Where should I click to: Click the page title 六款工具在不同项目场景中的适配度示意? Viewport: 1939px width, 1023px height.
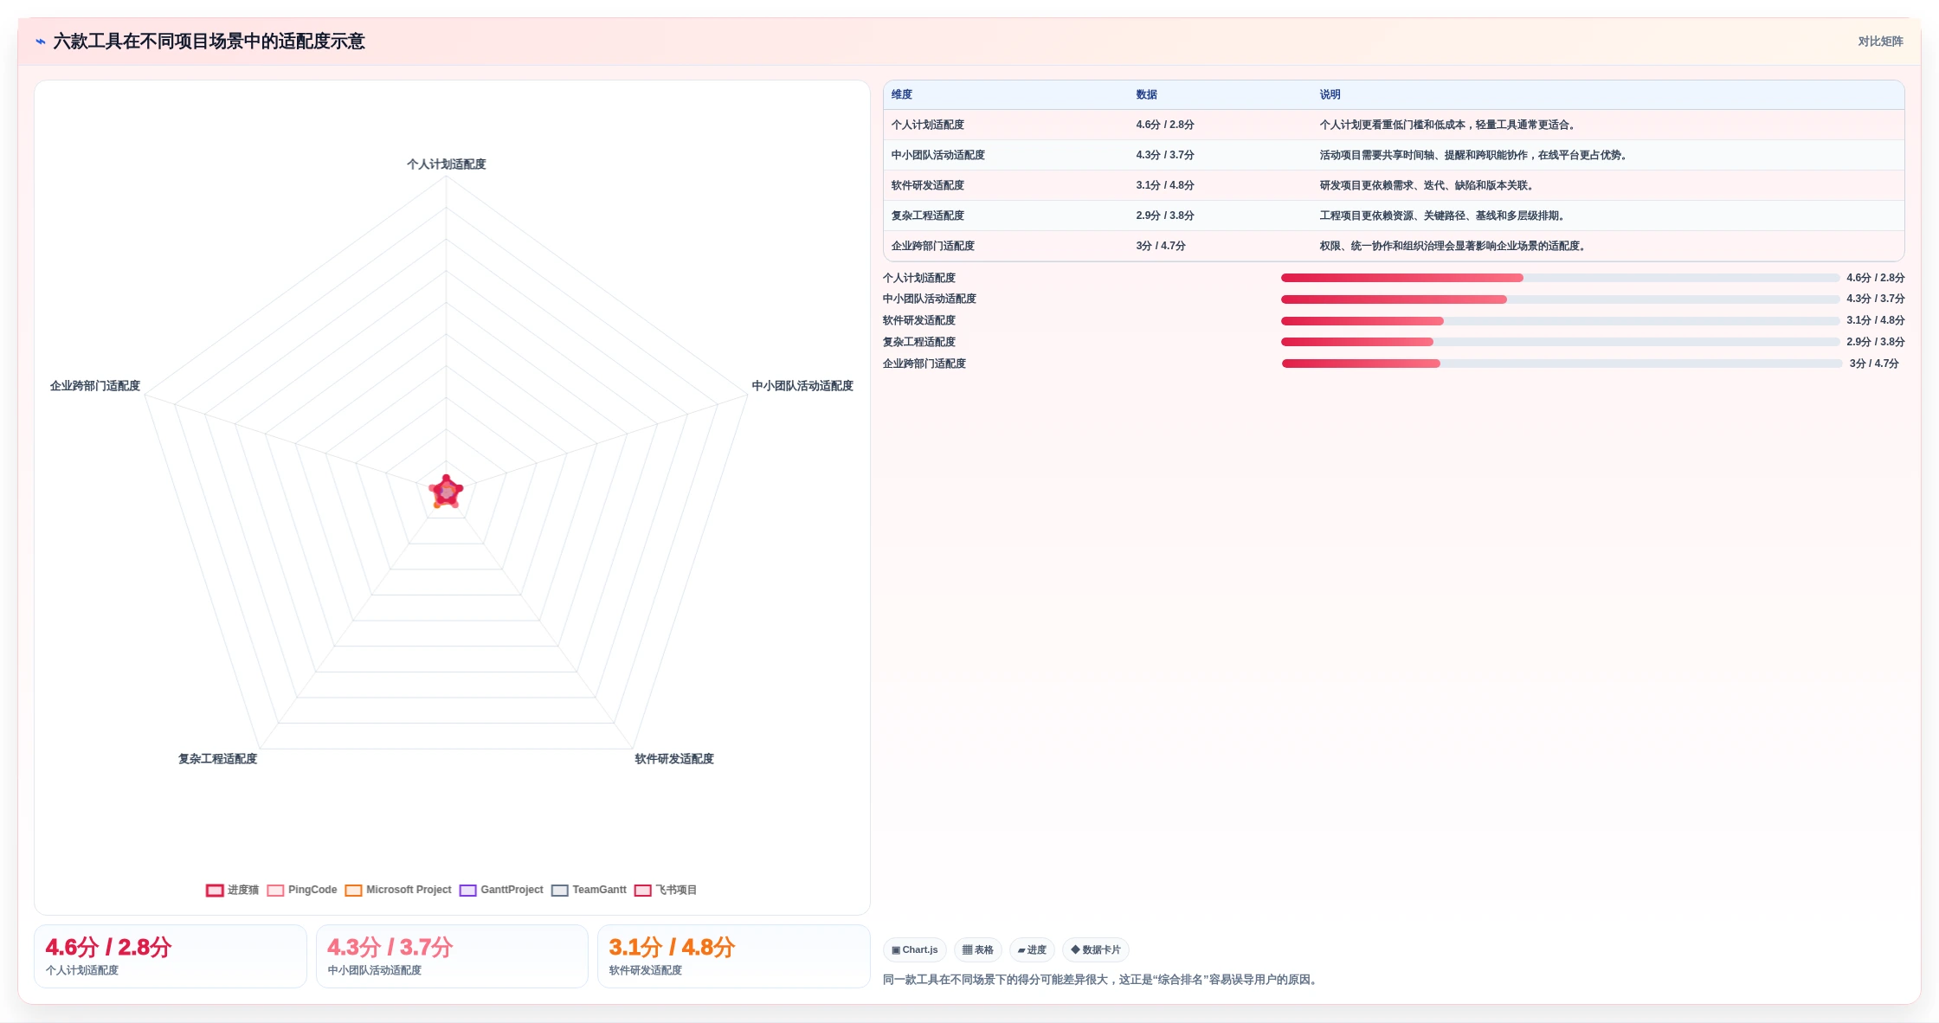(209, 42)
